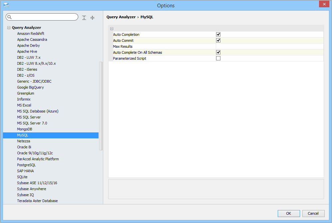Click Auto Complete On All Schemas label

[138, 52]
